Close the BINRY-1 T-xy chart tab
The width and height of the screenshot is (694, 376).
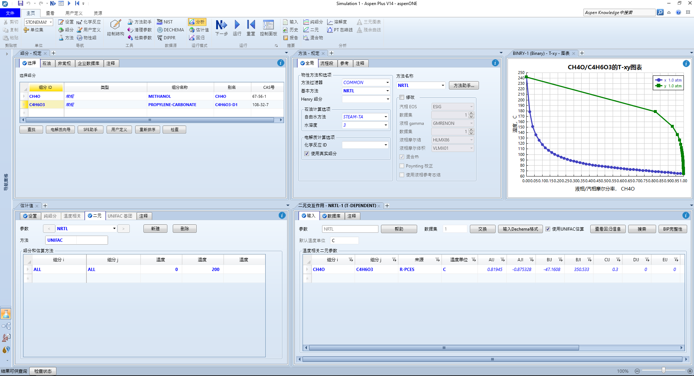pos(574,53)
